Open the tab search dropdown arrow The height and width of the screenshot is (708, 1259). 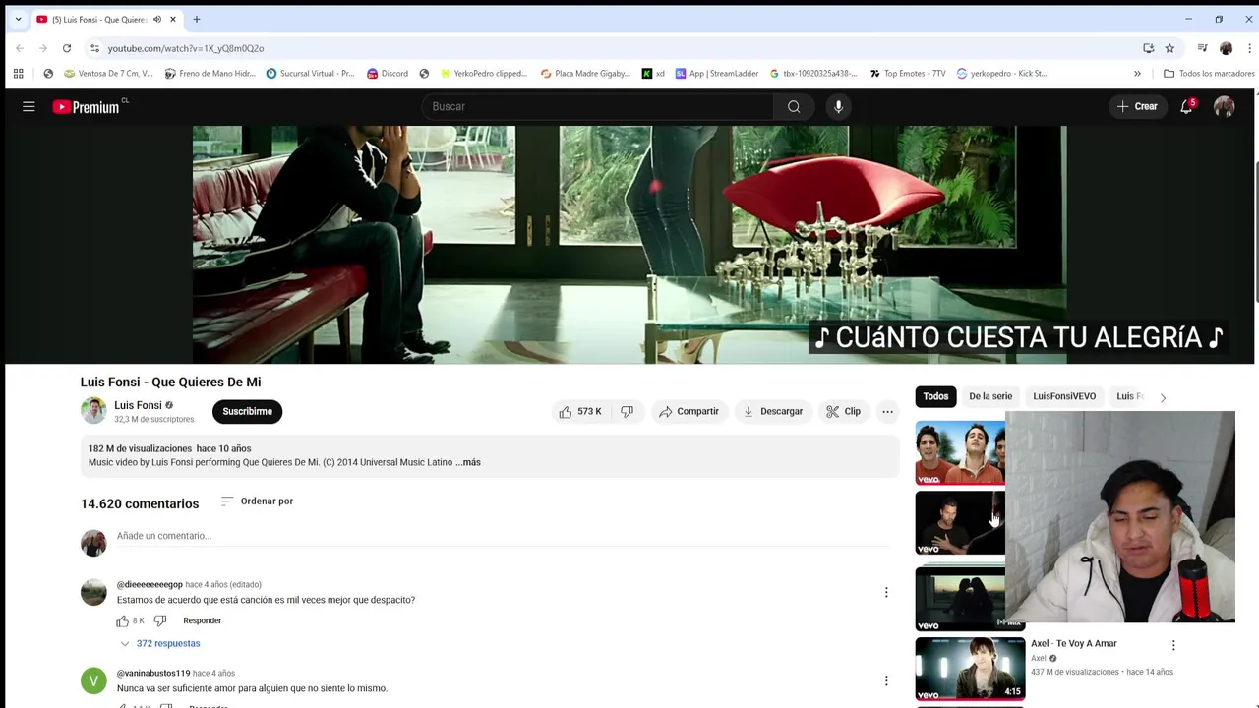pos(18,19)
